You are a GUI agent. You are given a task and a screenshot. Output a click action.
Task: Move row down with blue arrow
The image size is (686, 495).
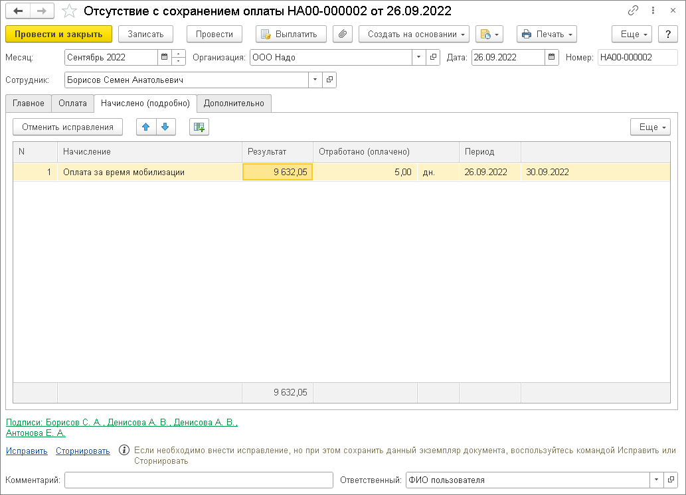click(165, 127)
